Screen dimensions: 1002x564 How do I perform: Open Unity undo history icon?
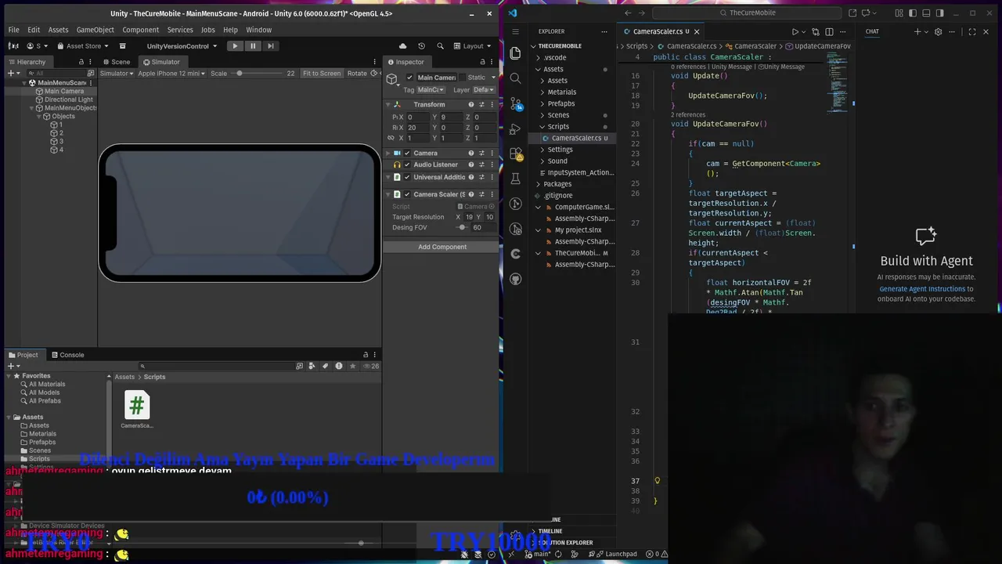[421, 46]
